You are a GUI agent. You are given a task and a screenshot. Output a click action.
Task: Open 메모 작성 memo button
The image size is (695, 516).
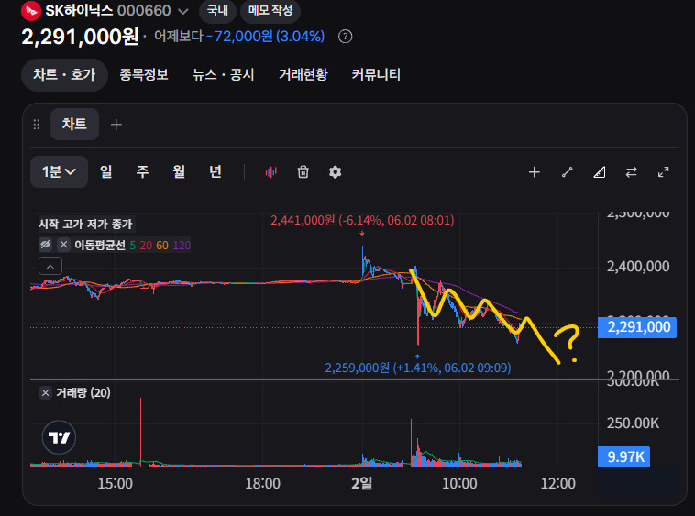point(270,11)
